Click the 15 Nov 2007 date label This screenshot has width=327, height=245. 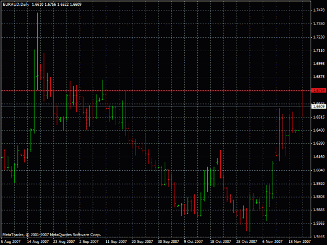pyautogui.click(x=299, y=241)
